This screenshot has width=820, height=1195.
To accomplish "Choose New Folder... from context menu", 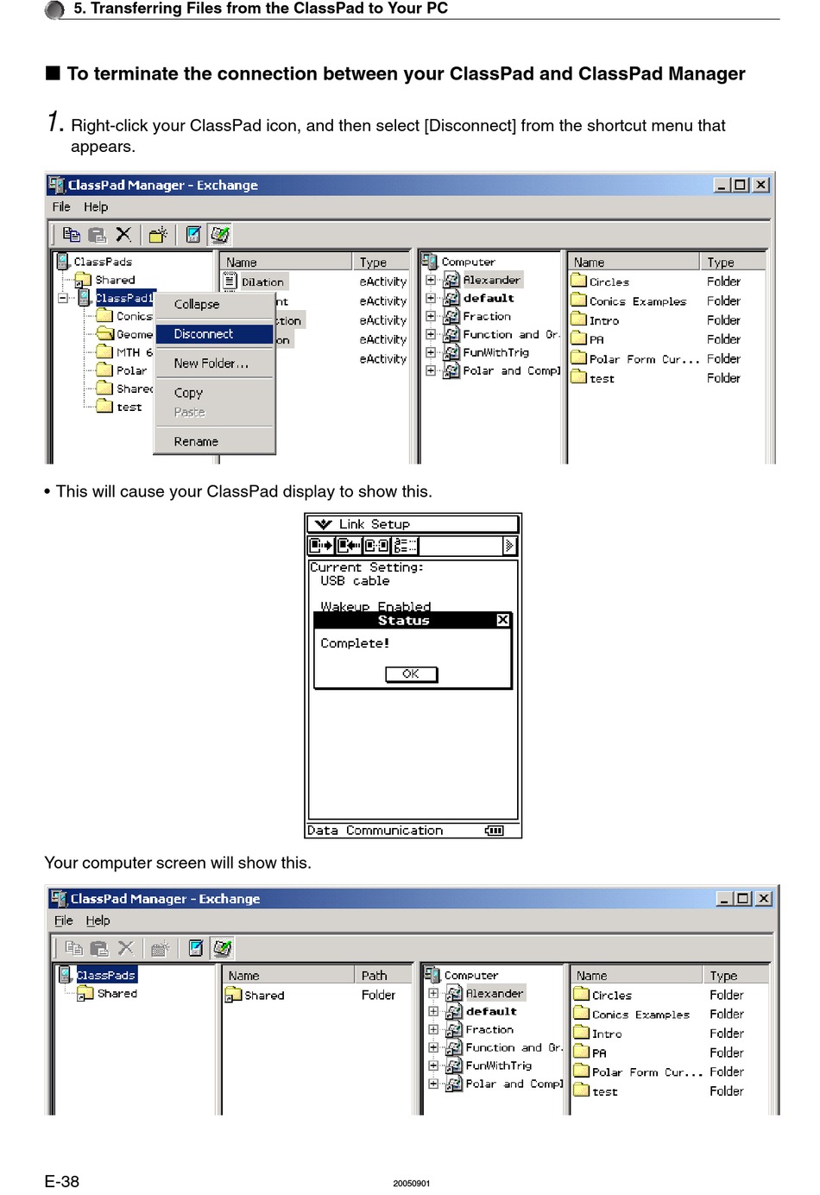I will click(214, 363).
